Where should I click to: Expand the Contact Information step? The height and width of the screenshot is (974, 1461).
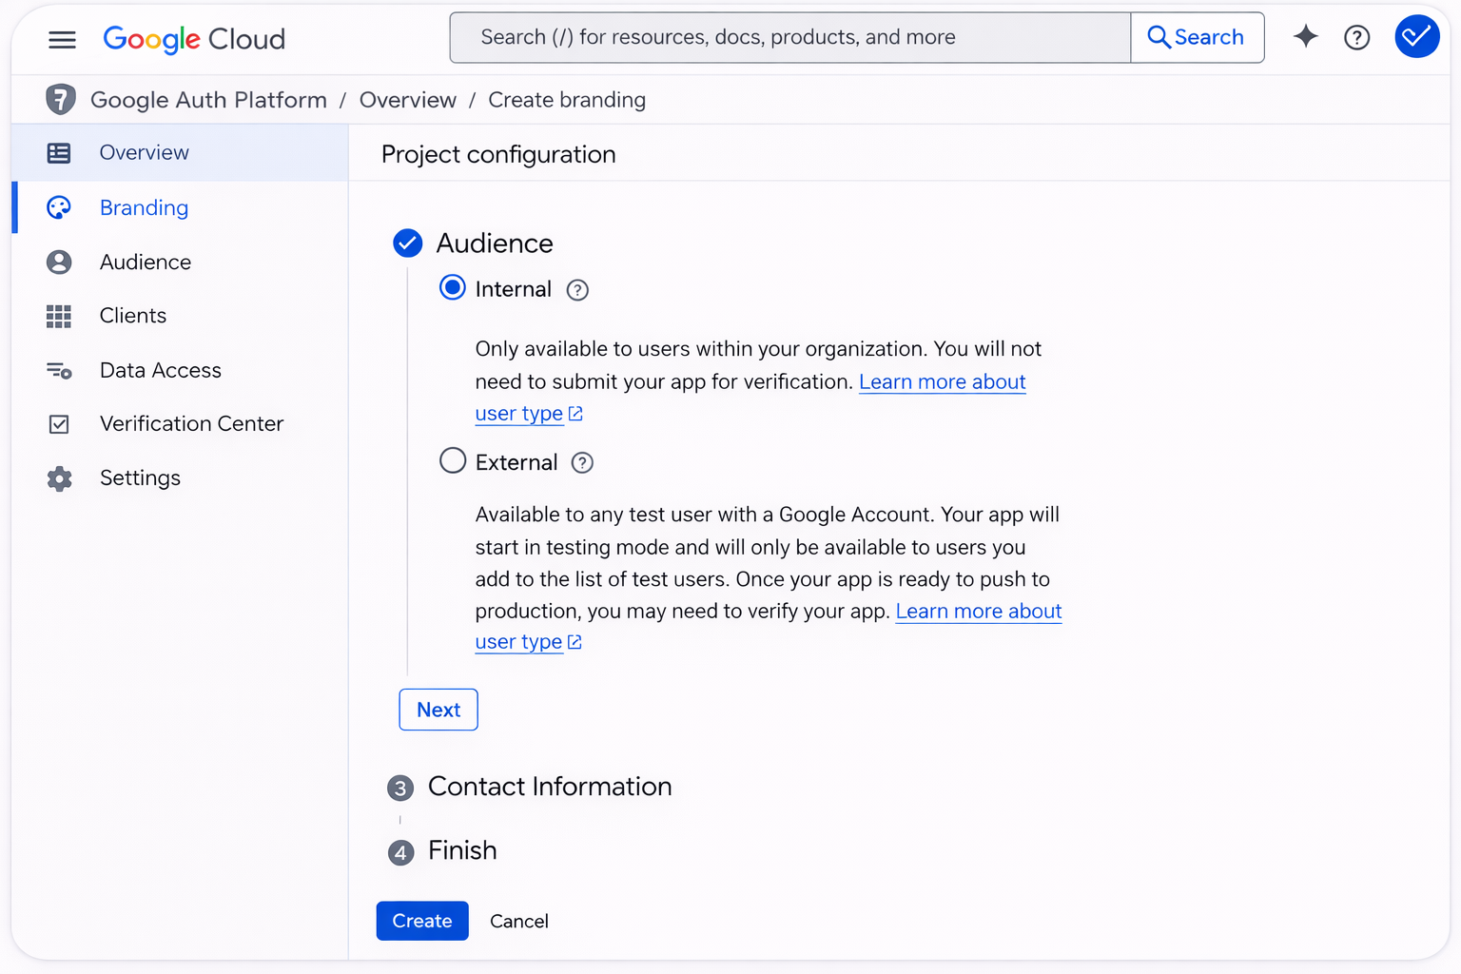tap(549, 787)
